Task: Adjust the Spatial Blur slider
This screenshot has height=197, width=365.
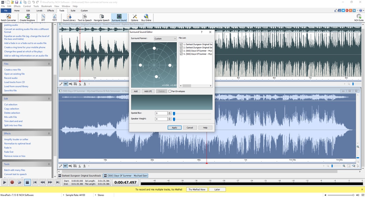Action: [174, 113]
